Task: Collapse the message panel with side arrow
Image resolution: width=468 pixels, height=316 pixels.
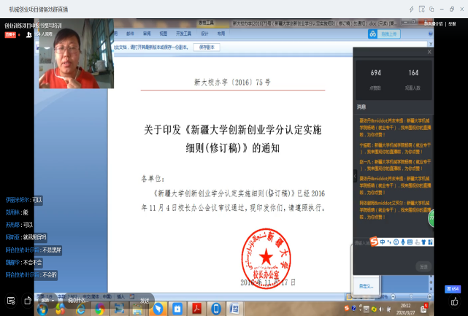Action: 355,176
